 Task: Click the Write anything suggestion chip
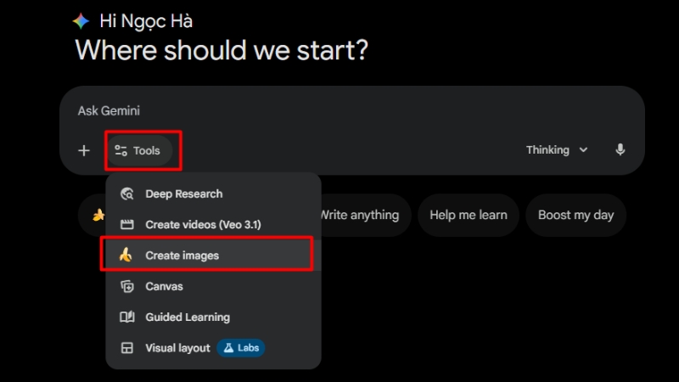359,215
